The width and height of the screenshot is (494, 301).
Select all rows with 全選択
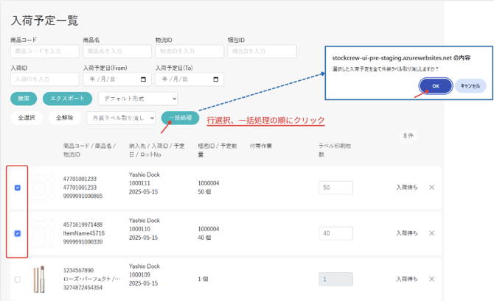pos(27,118)
